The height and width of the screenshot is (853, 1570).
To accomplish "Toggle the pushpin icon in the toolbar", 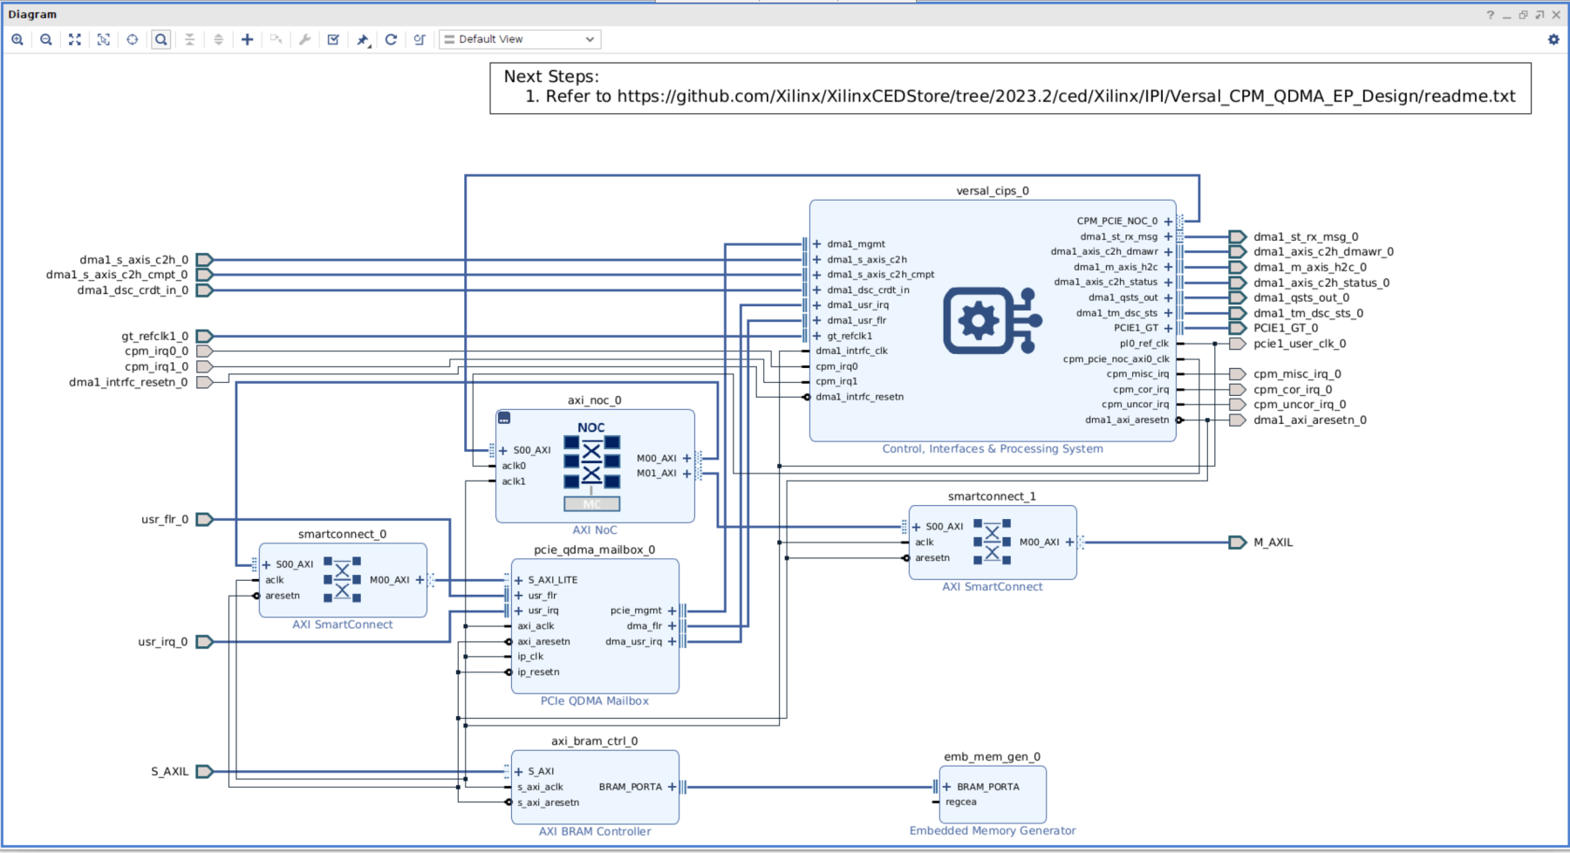I will click(362, 39).
